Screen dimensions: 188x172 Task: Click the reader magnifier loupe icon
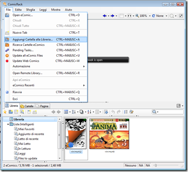click(x=172, y=16)
